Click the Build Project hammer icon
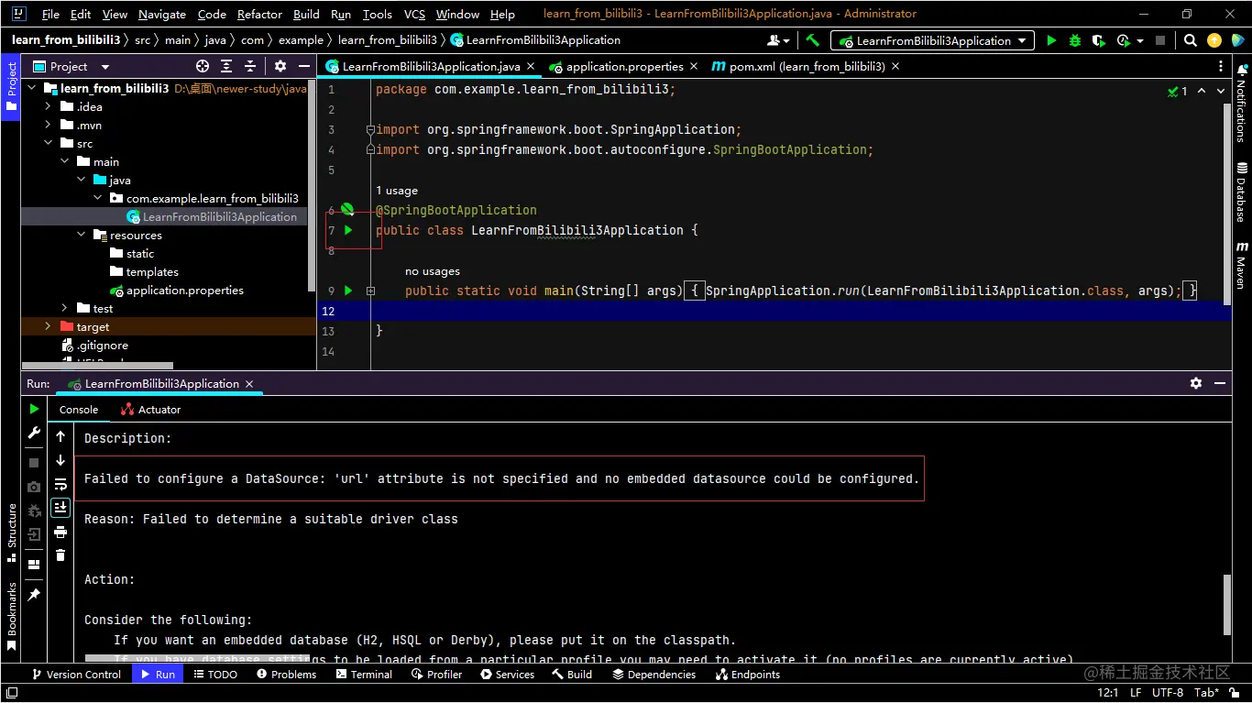Screen dimensions: 1252x703 pos(812,40)
